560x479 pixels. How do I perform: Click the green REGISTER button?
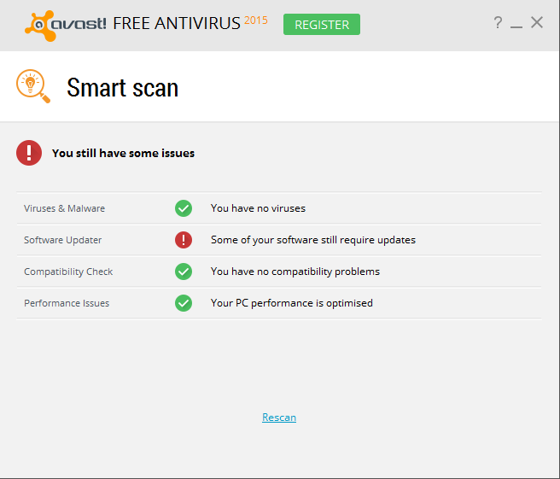(322, 24)
